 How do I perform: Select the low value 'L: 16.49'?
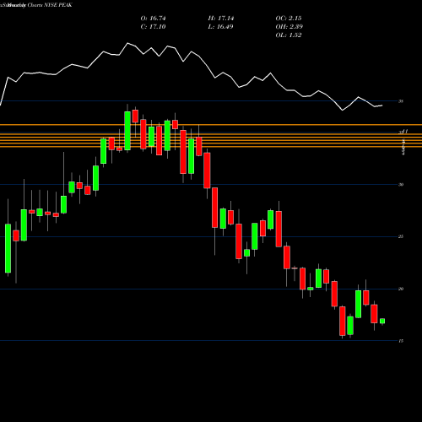220,27
